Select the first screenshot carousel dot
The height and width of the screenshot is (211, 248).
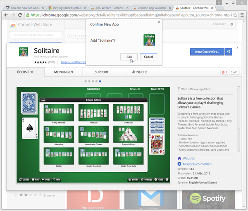(86, 81)
